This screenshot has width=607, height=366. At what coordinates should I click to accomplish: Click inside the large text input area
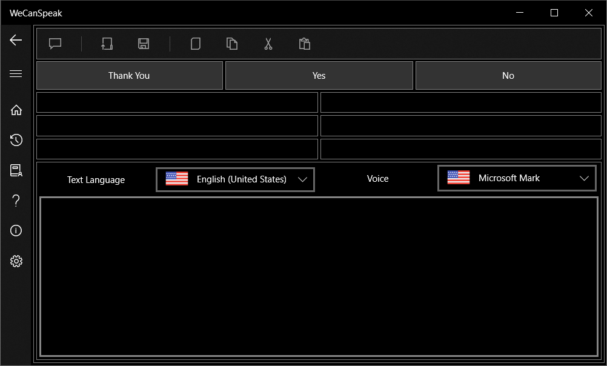pos(319,276)
